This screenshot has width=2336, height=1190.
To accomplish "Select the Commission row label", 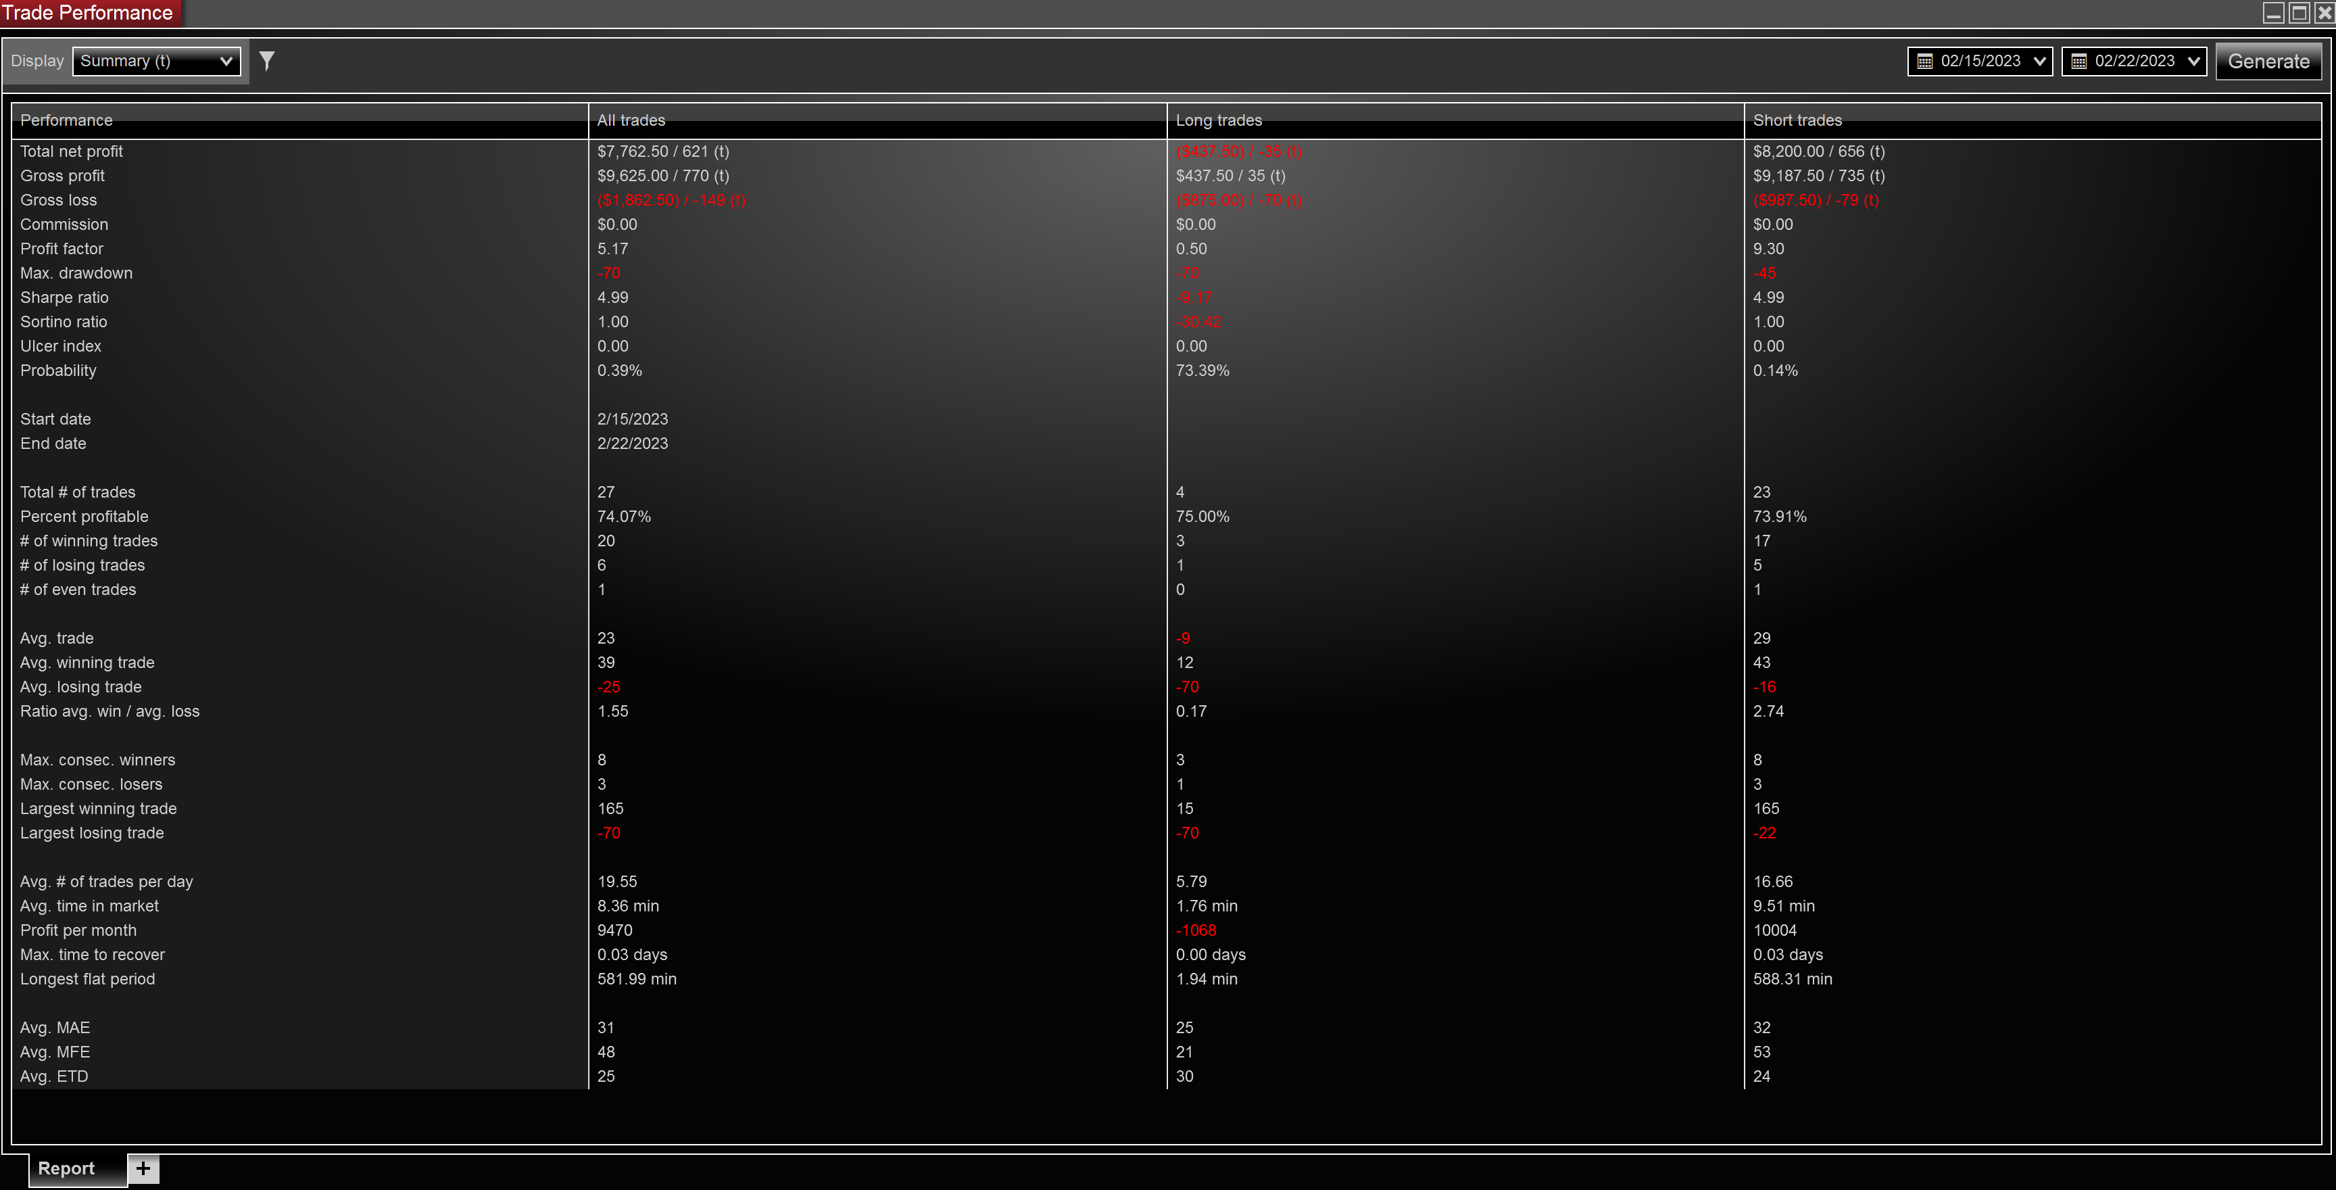I will coord(64,225).
